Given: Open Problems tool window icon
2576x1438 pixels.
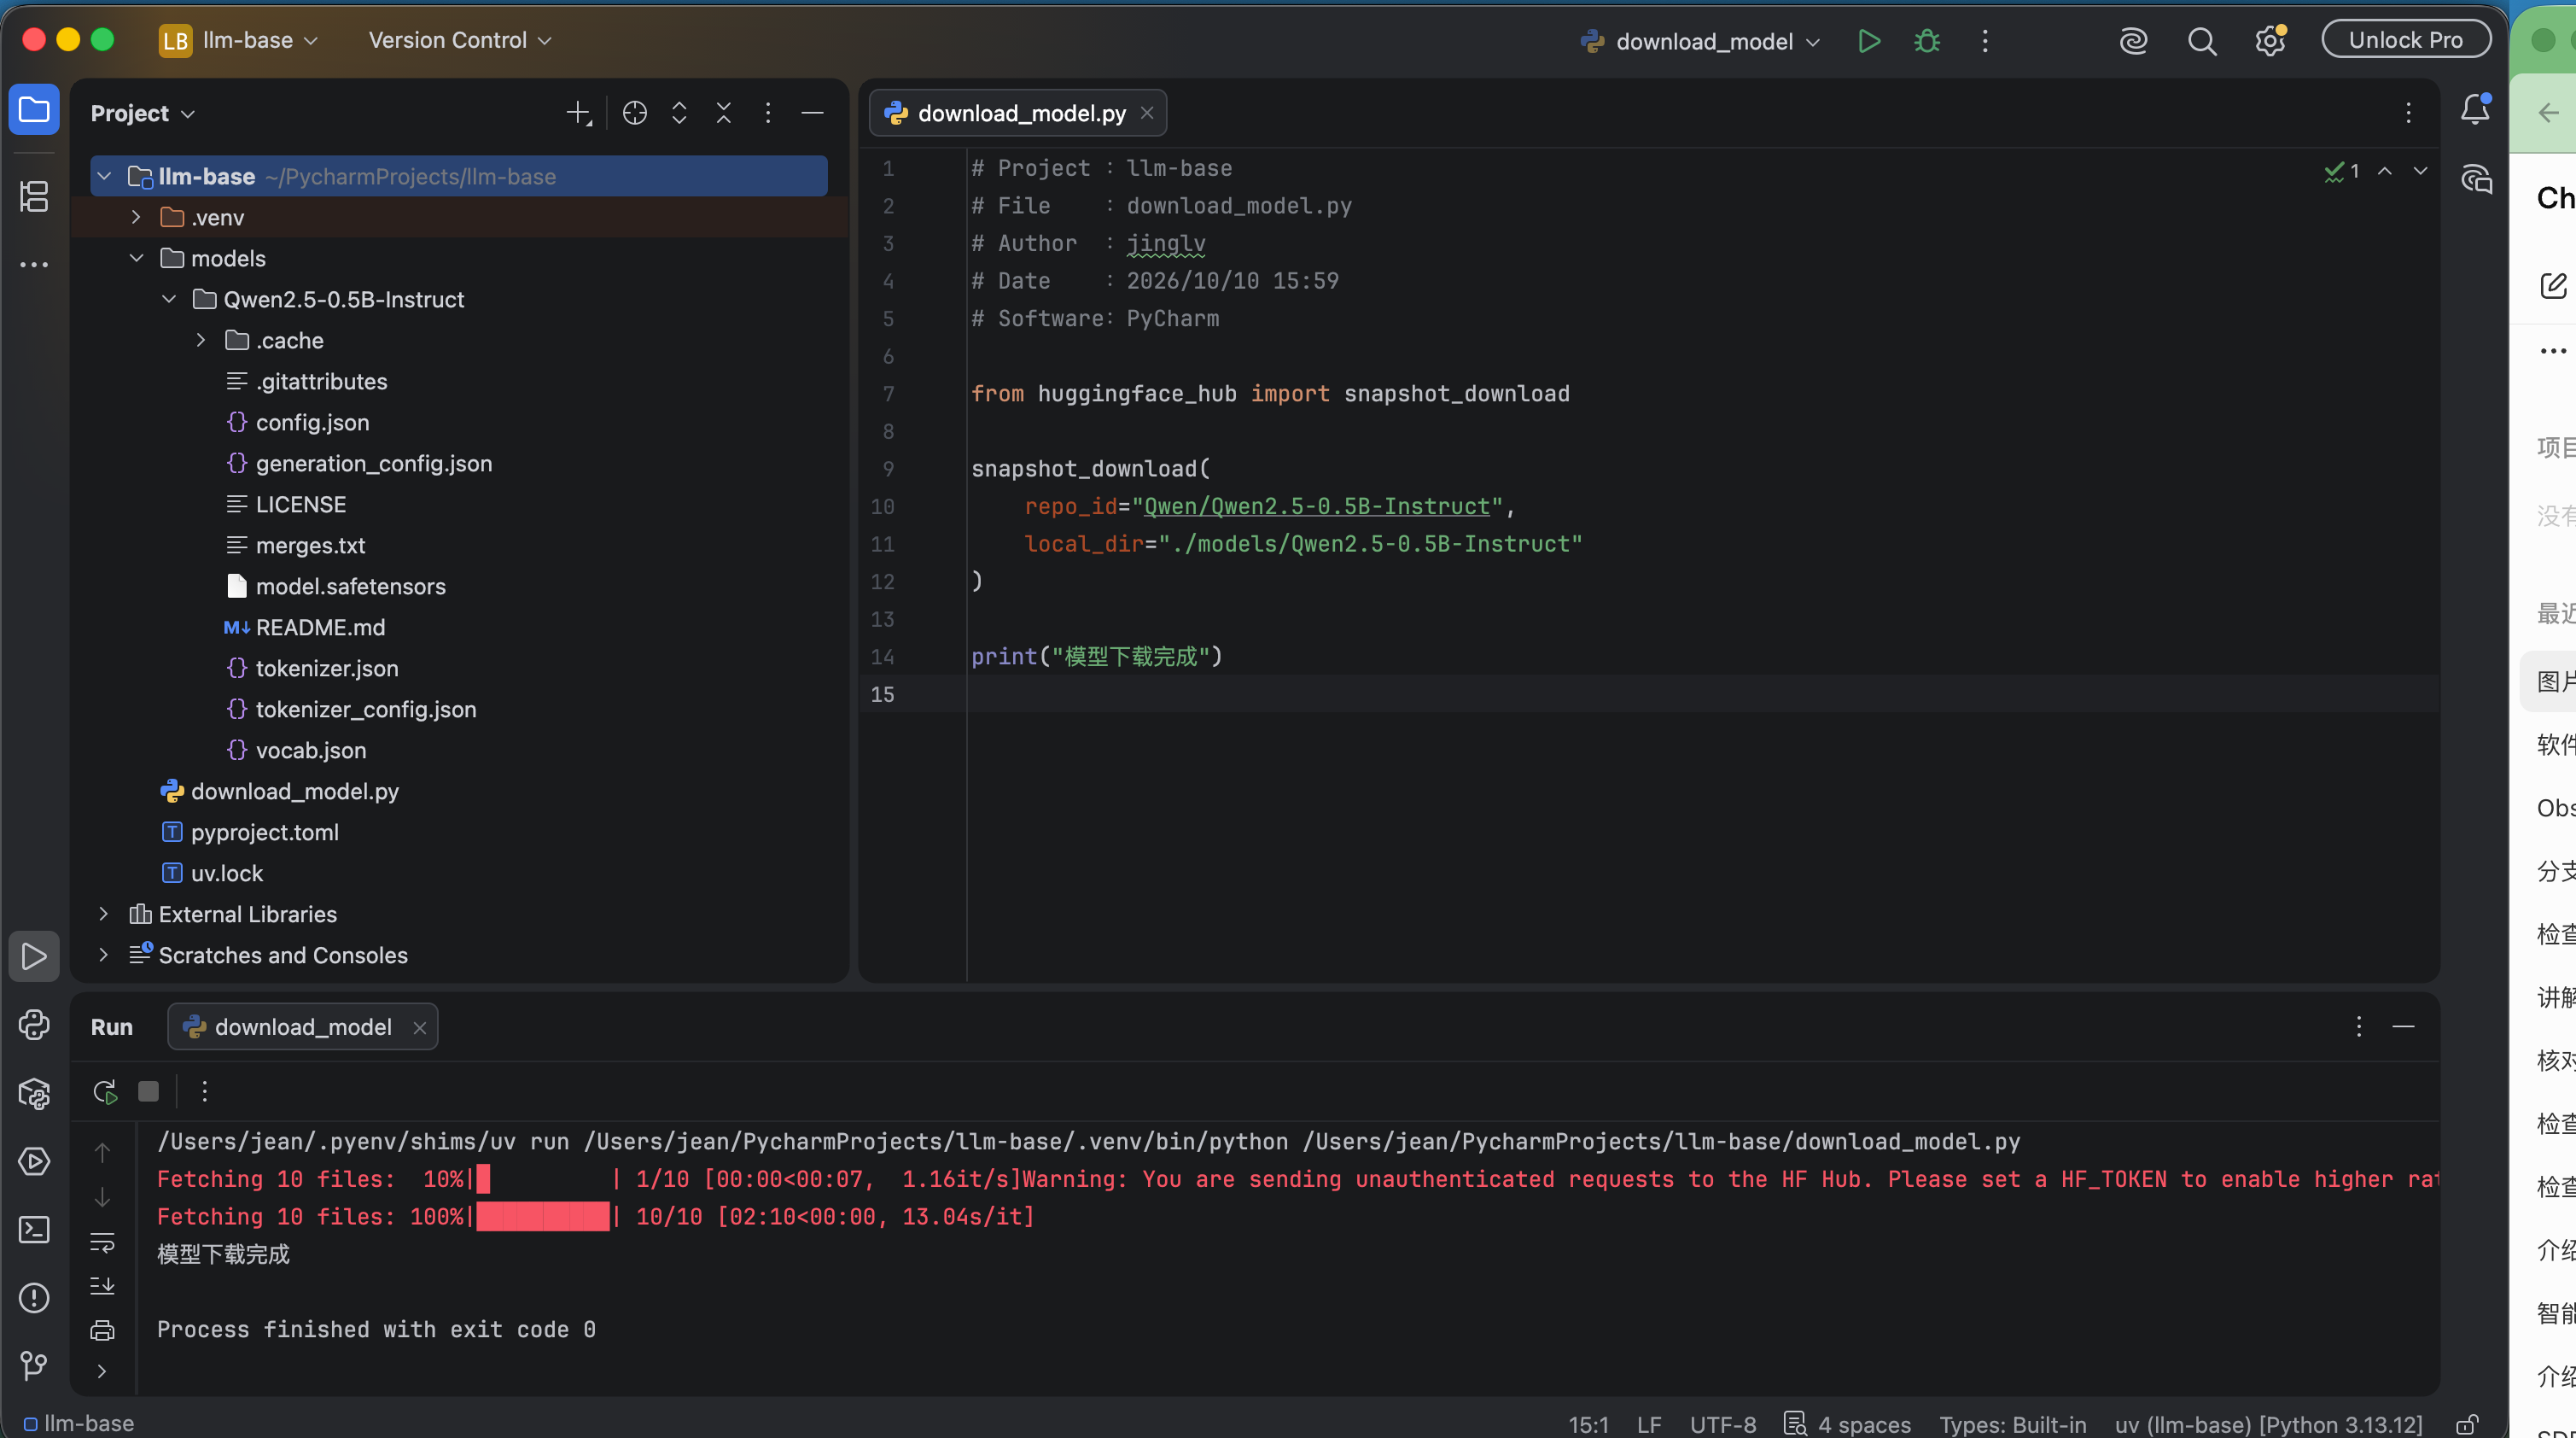Looking at the screenshot, I should click(x=34, y=1298).
